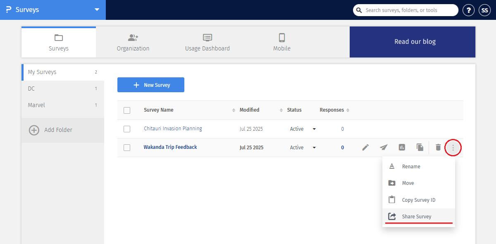
Task: Sort by Responses column arrows
Action: (348, 110)
